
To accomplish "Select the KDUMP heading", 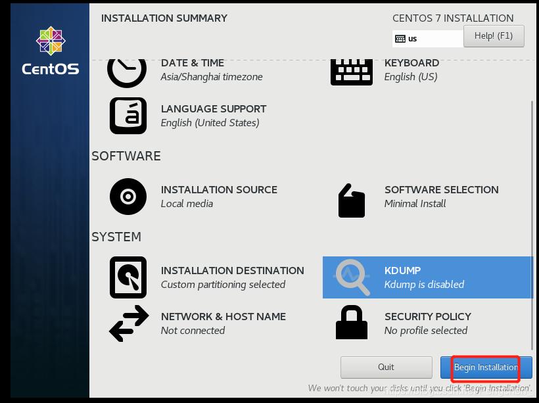I will (x=402, y=271).
